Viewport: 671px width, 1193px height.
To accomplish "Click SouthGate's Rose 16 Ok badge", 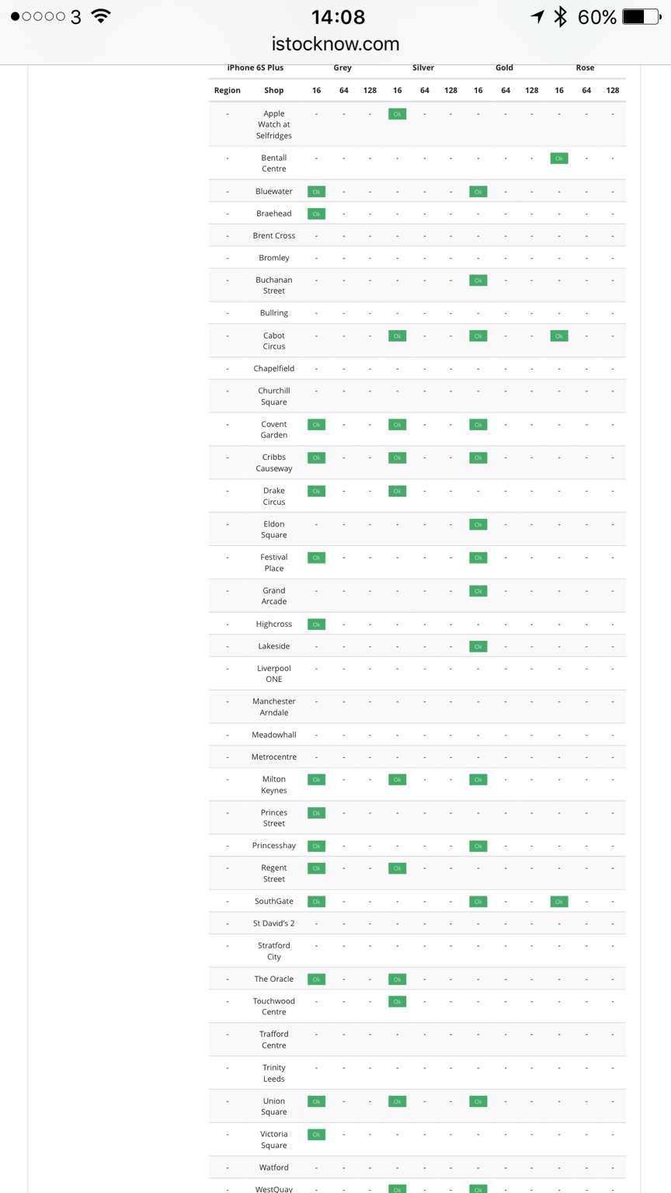I will pyautogui.click(x=558, y=902).
